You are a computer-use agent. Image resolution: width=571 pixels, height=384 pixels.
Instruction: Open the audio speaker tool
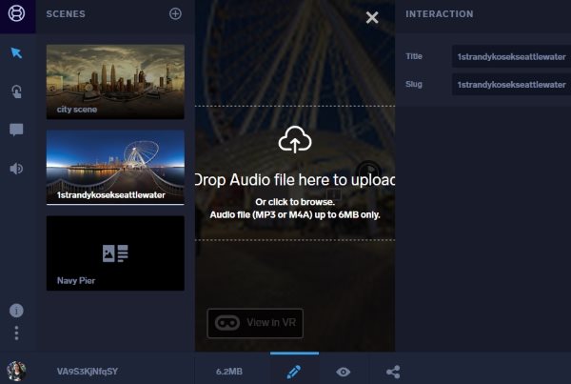point(16,169)
